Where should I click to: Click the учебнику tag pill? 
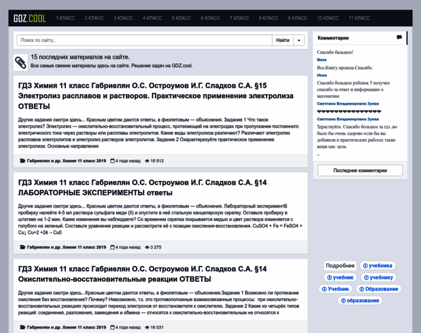(x=378, y=277)
